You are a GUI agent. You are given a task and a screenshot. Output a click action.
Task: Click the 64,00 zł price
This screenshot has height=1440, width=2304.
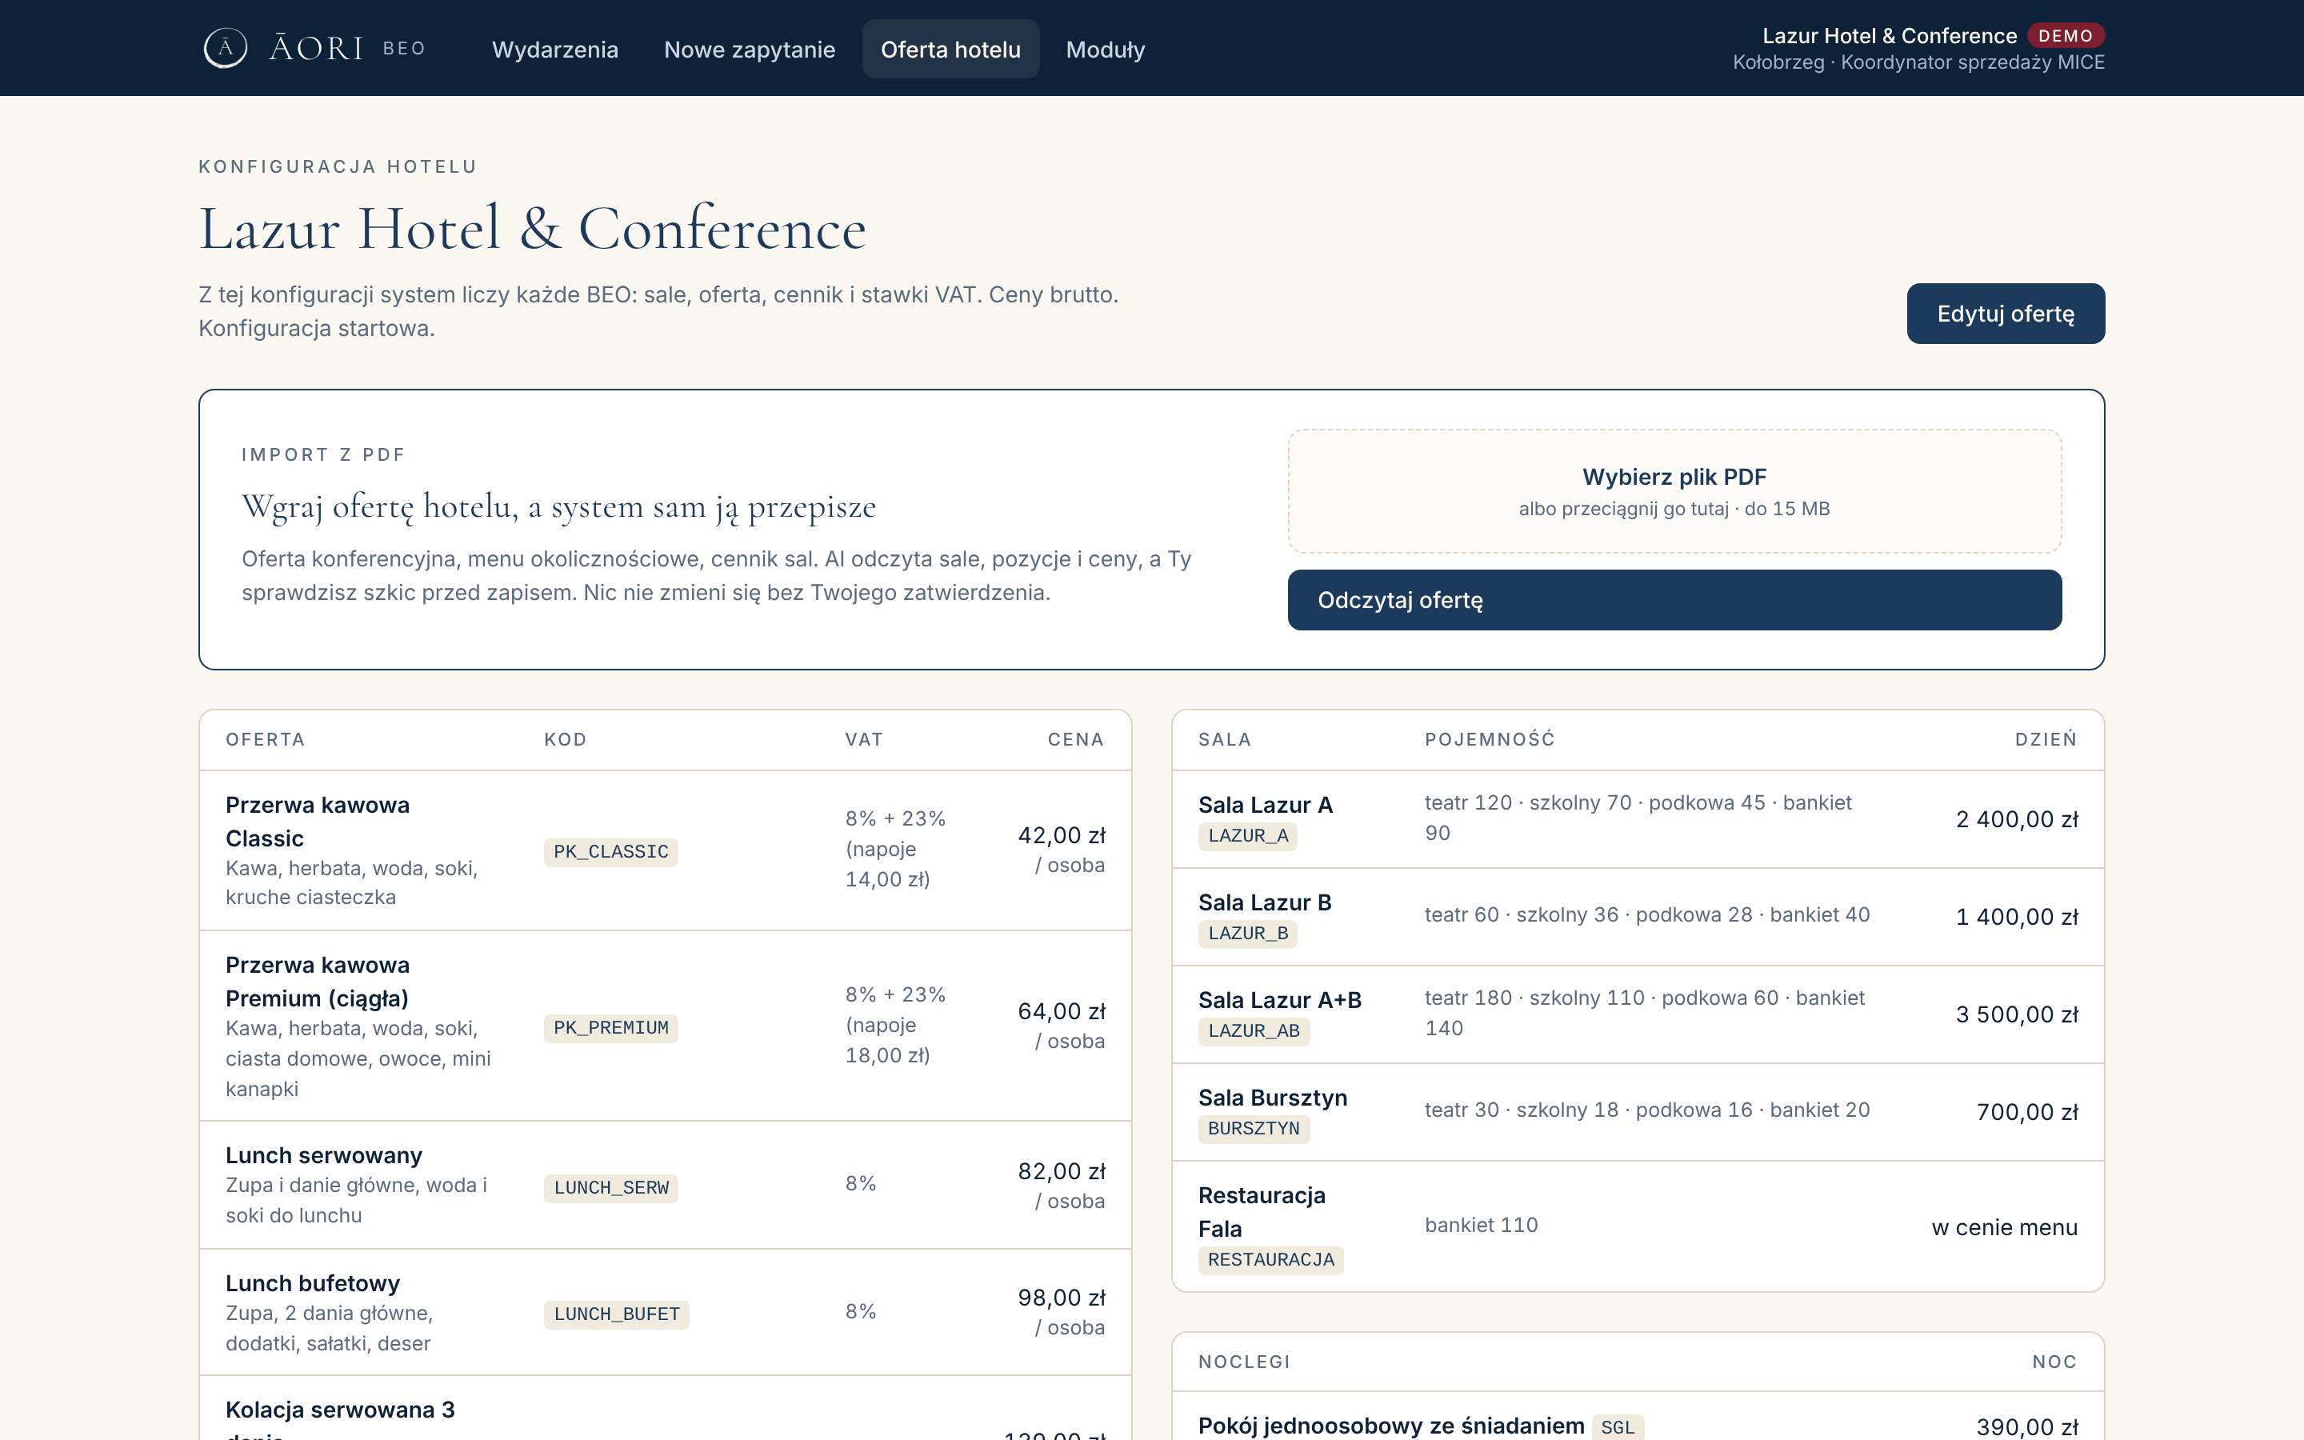[x=1062, y=1011]
